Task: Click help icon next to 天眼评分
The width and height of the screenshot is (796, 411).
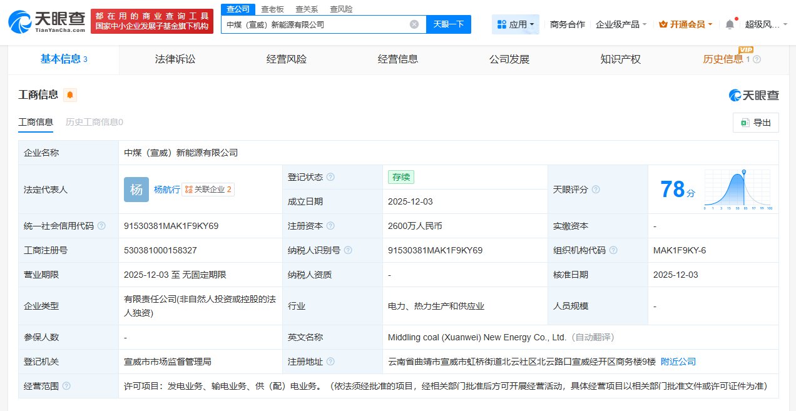Action: click(x=596, y=190)
